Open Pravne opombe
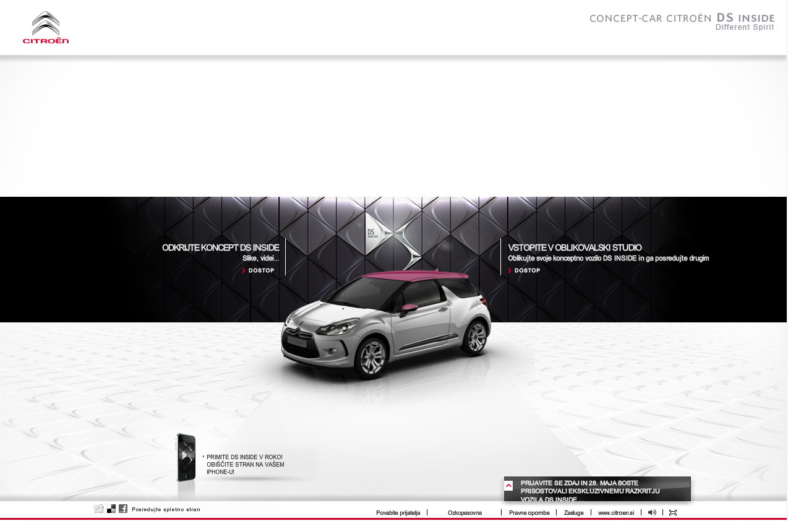 tap(529, 513)
